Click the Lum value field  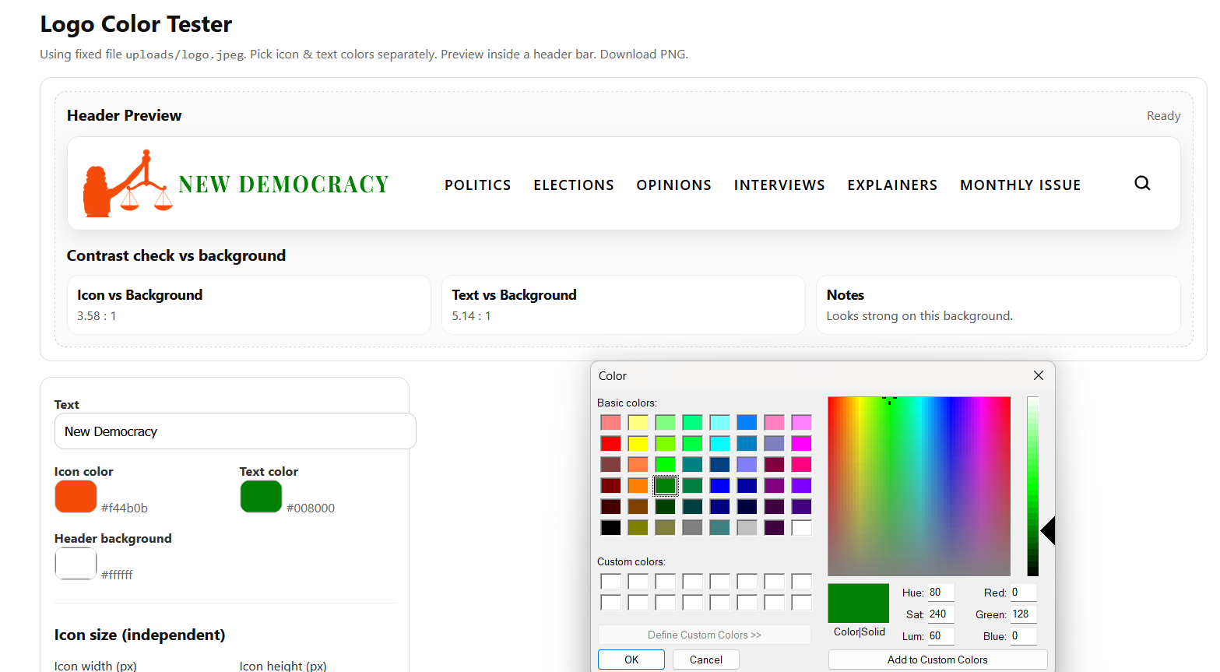tap(940, 636)
